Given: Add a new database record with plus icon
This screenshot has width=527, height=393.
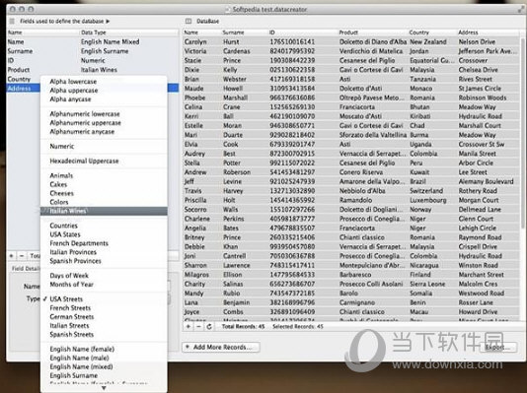Looking at the screenshot, I should 188,326.
